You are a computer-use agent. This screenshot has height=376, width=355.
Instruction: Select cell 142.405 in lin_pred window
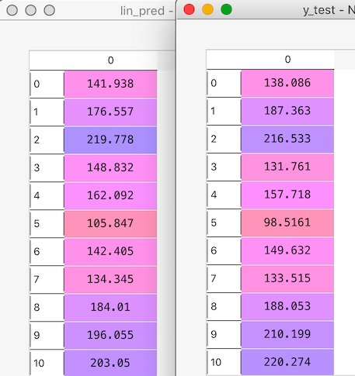pyautogui.click(x=110, y=251)
